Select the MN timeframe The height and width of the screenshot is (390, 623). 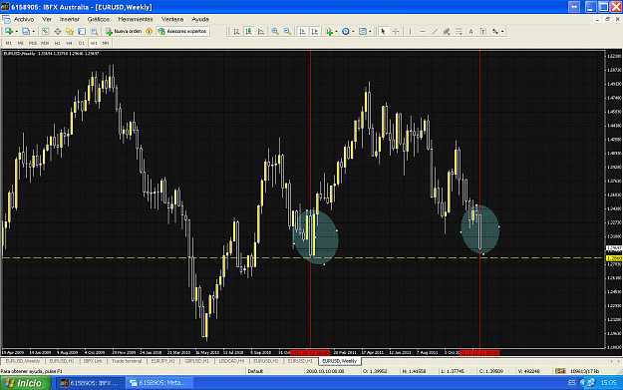(x=106, y=43)
